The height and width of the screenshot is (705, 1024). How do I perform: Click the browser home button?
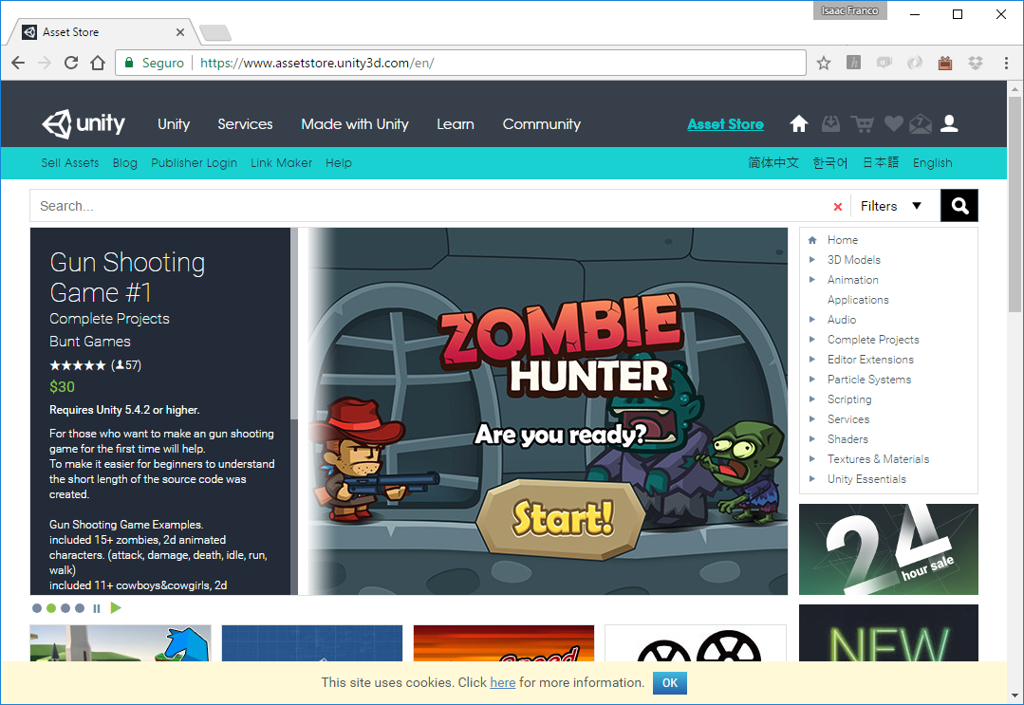click(98, 63)
